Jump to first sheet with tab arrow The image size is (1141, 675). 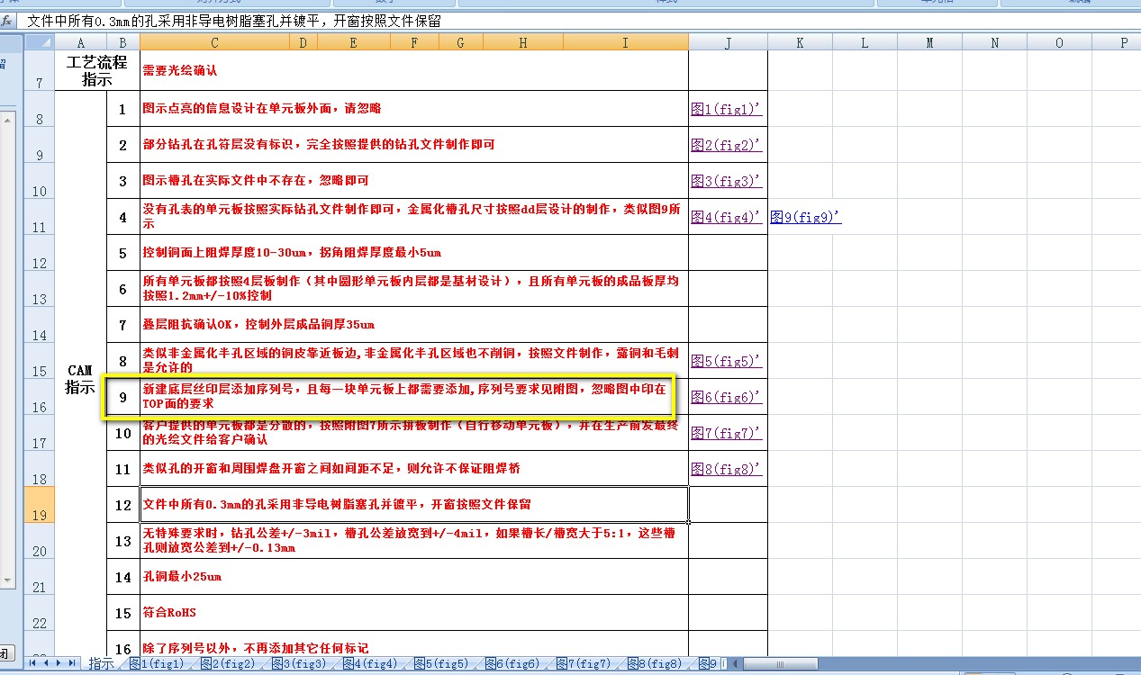[33, 663]
